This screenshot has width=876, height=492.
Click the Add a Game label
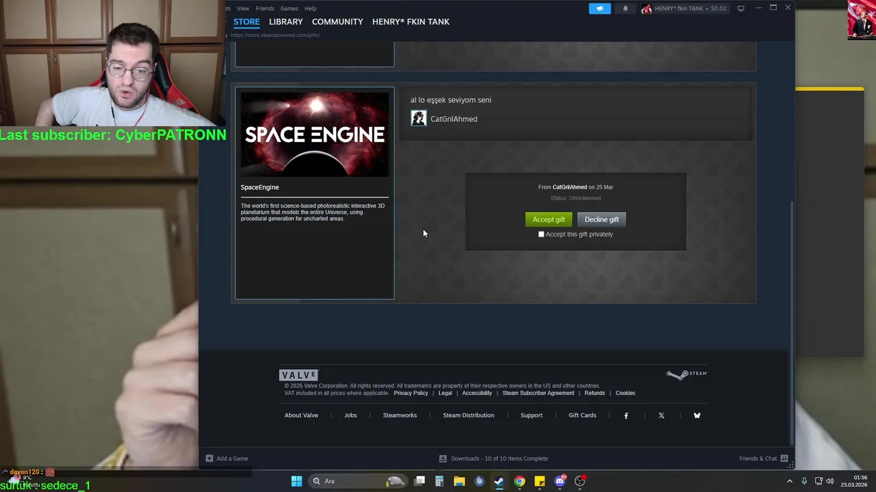point(232,459)
